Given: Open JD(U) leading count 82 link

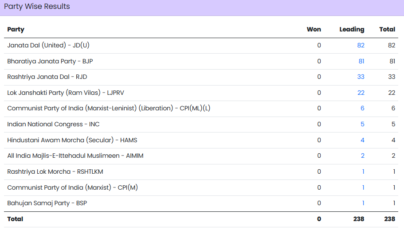Looking at the screenshot, I should pos(361,45).
